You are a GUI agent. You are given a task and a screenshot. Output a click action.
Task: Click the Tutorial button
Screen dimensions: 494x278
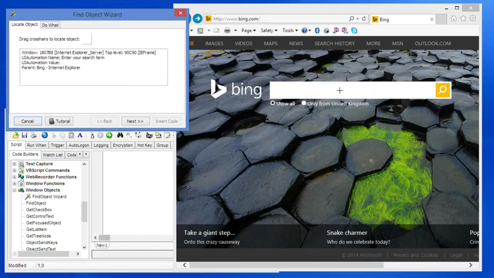[x=59, y=121]
